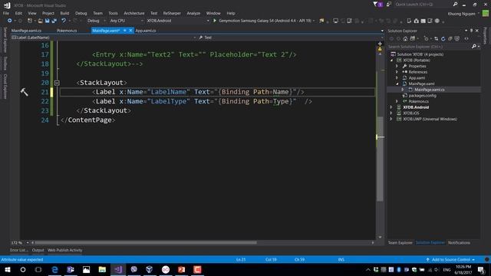Click the Solution Explorer search magnifier icon
The image size is (491, 276).
click(474, 47)
